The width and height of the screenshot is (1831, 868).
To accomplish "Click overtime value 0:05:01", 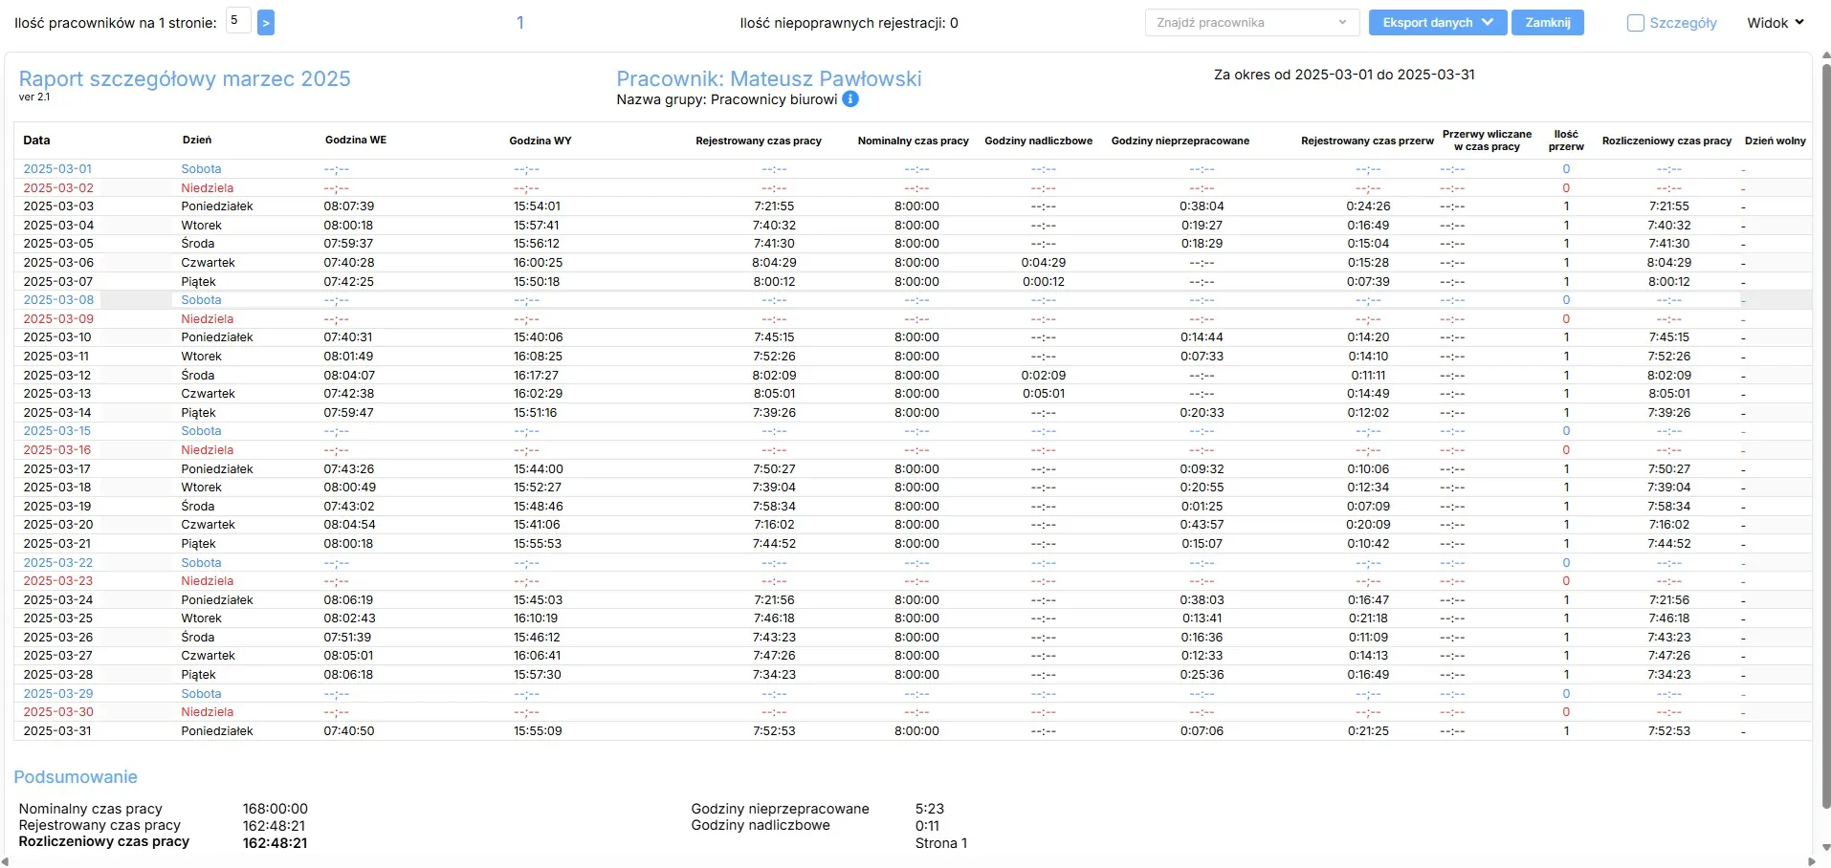I will tap(1044, 394).
